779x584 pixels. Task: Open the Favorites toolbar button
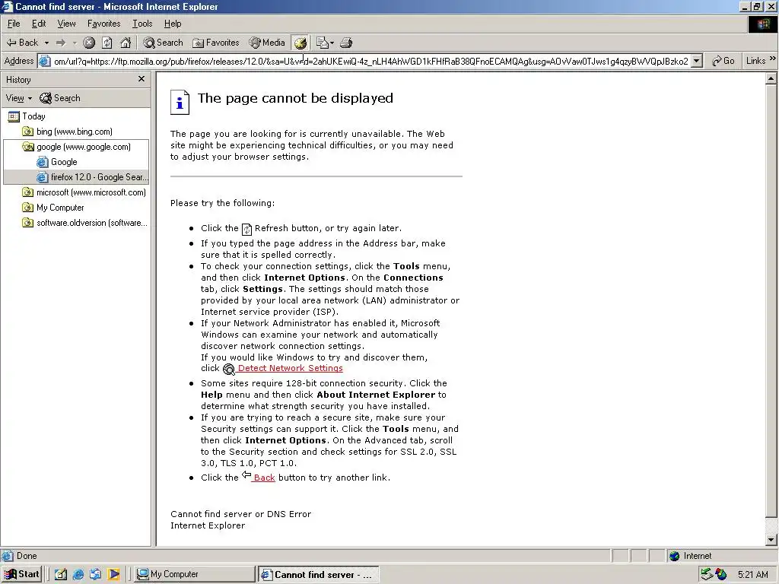(x=215, y=43)
